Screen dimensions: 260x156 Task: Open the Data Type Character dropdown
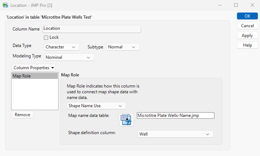(62, 47)
